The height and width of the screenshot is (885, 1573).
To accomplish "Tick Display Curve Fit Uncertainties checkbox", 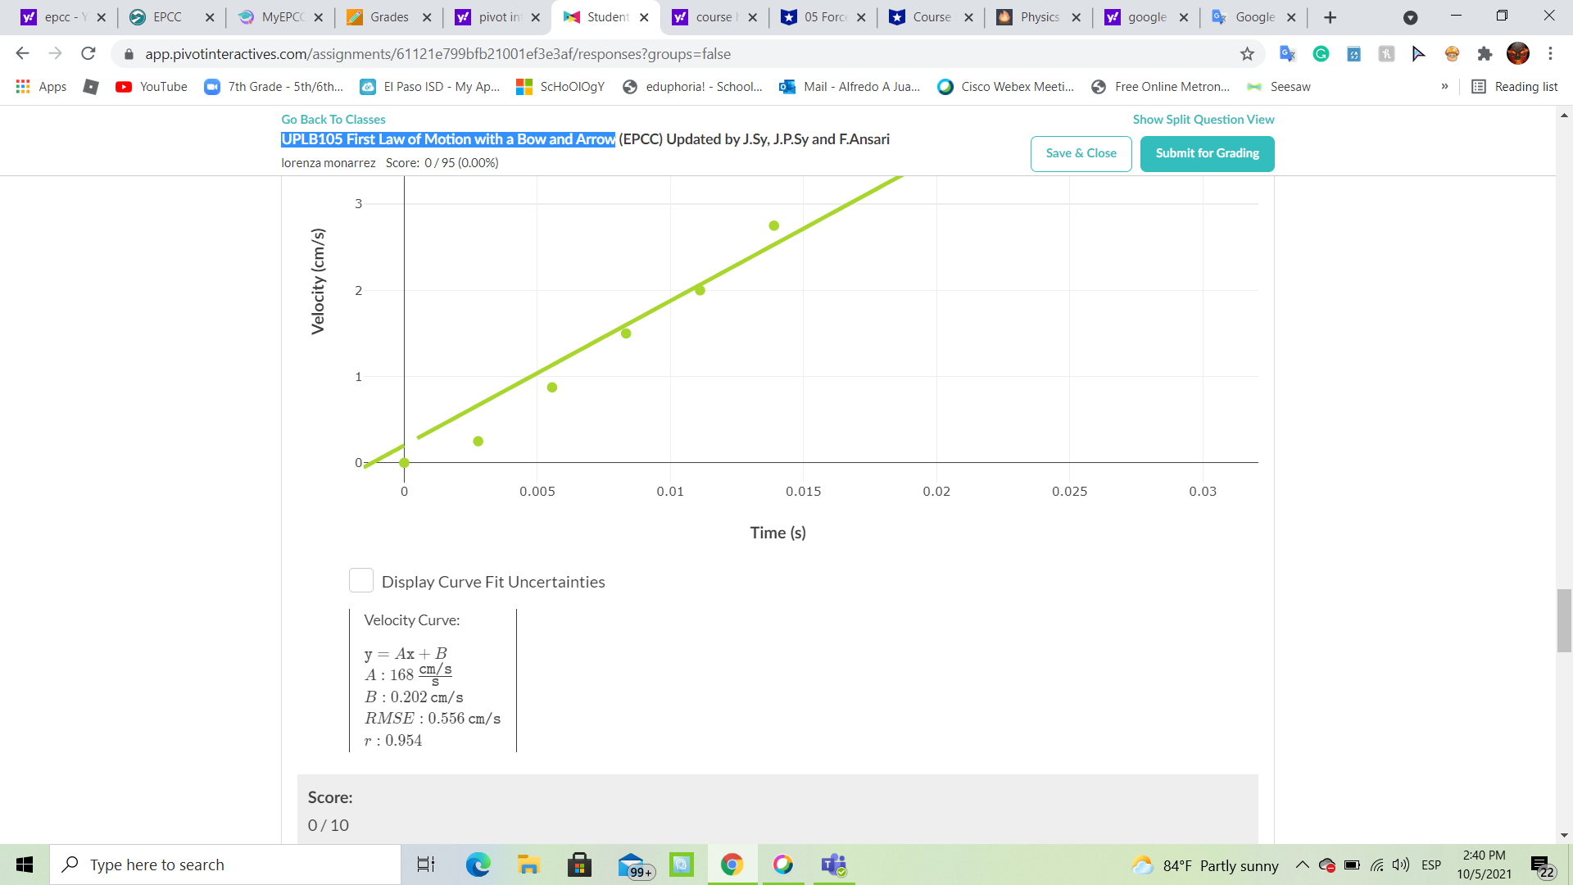I will click(361, 580).
